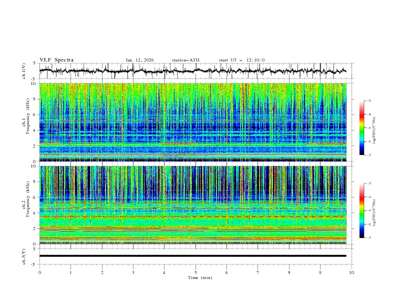Click the start UT 12:10:0 text
Viewport: 396px width, 306px height.
click(x=242, y=60)
